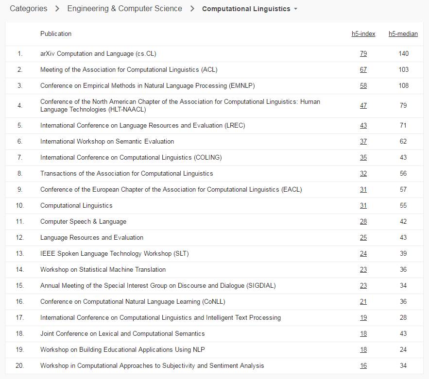Open h5-index 58 for EMNLP
This screenshot has width=429, height=379.
pyautogui.click(x=363, y=86)
